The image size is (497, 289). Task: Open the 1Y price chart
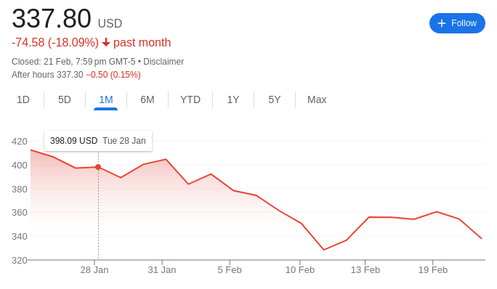click(x=233, y=99)
